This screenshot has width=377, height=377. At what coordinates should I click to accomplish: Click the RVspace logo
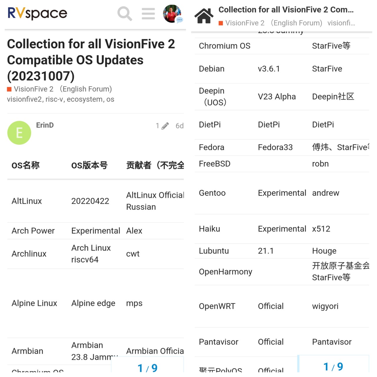pyautogui.click(x=37, y=13)
